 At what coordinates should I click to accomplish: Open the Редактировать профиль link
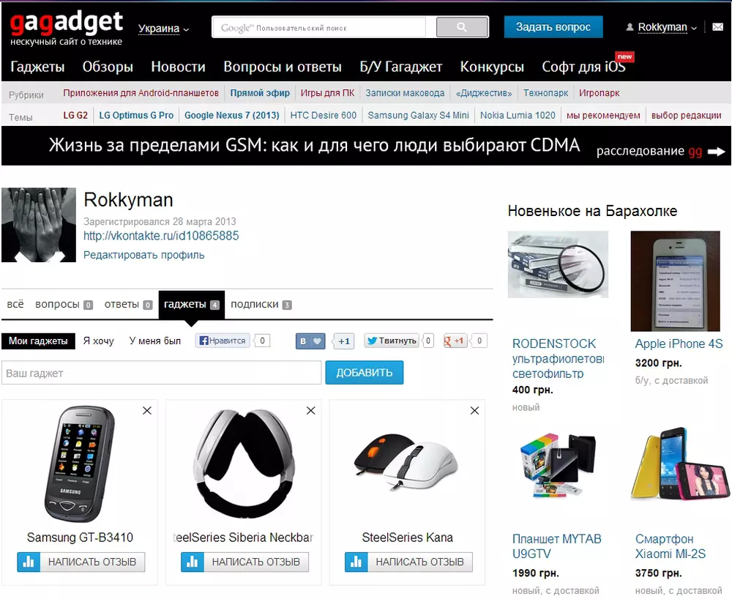(x=143, y=255)
